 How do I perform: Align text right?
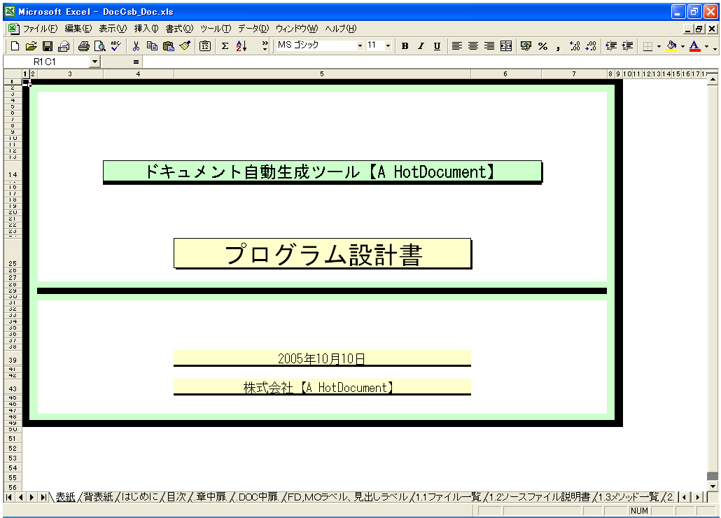pos(489,46)
